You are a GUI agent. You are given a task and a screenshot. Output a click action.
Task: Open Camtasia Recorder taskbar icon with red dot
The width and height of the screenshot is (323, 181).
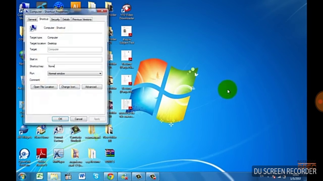point(153,176)
